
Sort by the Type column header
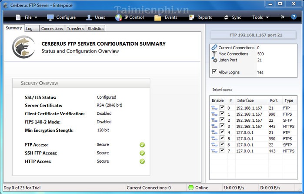point(290,100)
